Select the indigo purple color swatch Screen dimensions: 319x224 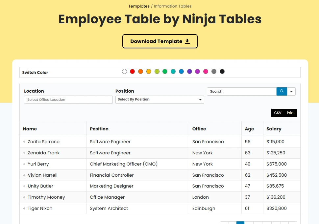[189, 72]
